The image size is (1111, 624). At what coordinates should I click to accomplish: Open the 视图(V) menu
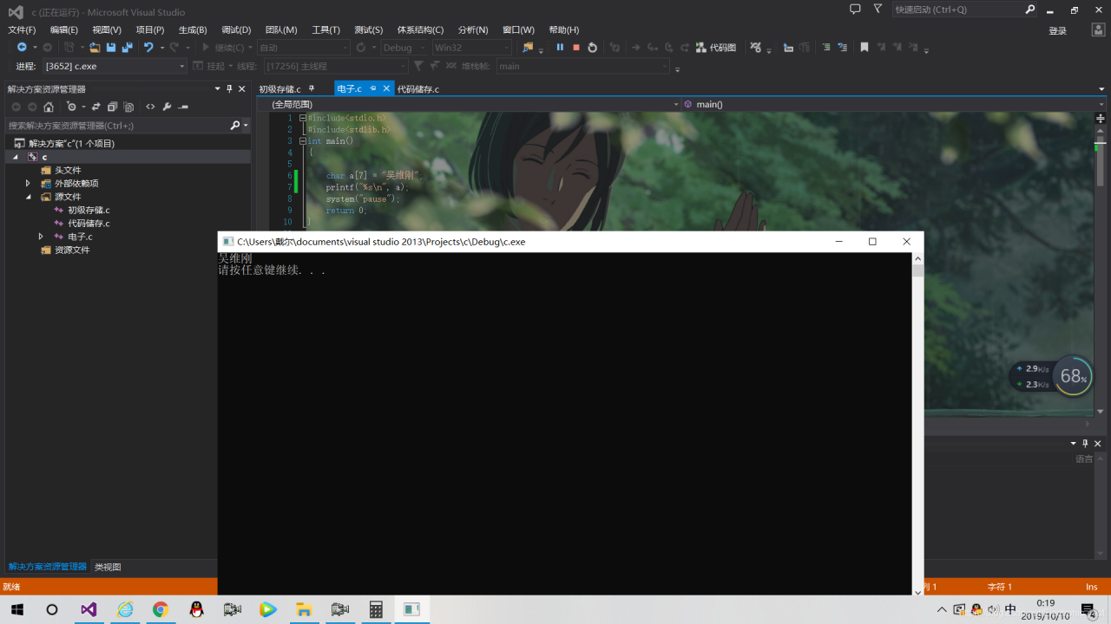click(107, 29)
